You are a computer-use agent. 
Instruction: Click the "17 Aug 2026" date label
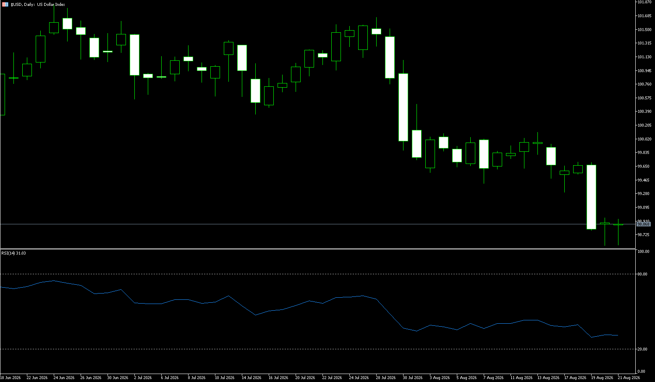pyautogui.click(x=575, y=378)
